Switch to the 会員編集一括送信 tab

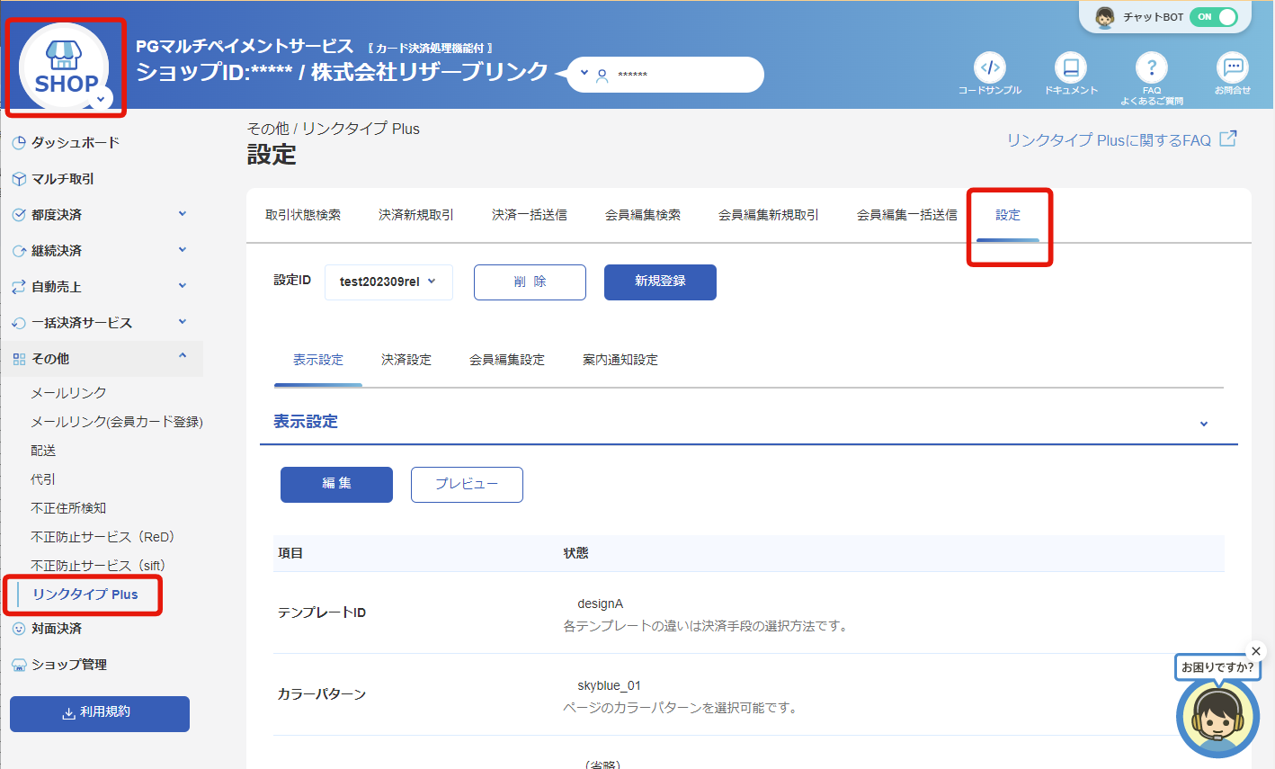(907, 215)
